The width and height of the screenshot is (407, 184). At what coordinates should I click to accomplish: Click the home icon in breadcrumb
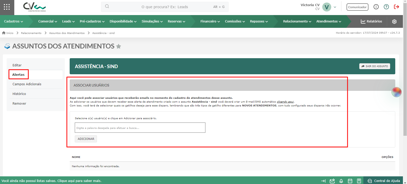(x=4, y=33)
